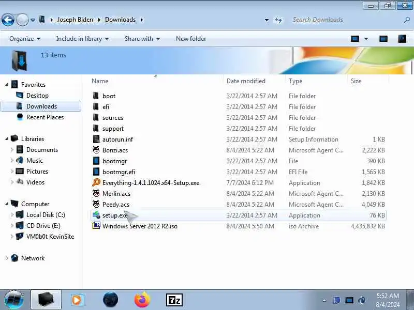Sort by Name column header

(x=100, y=81)
